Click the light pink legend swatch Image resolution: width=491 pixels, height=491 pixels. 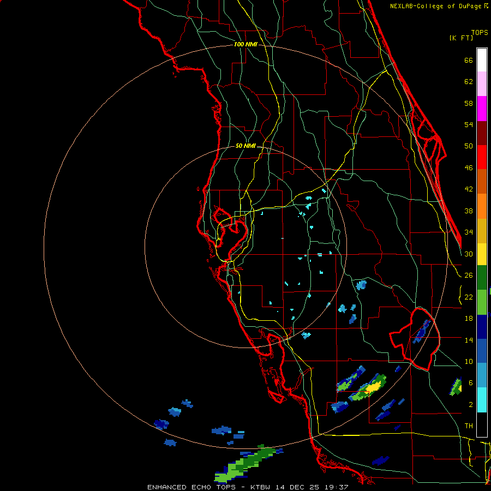pos(482,84)
